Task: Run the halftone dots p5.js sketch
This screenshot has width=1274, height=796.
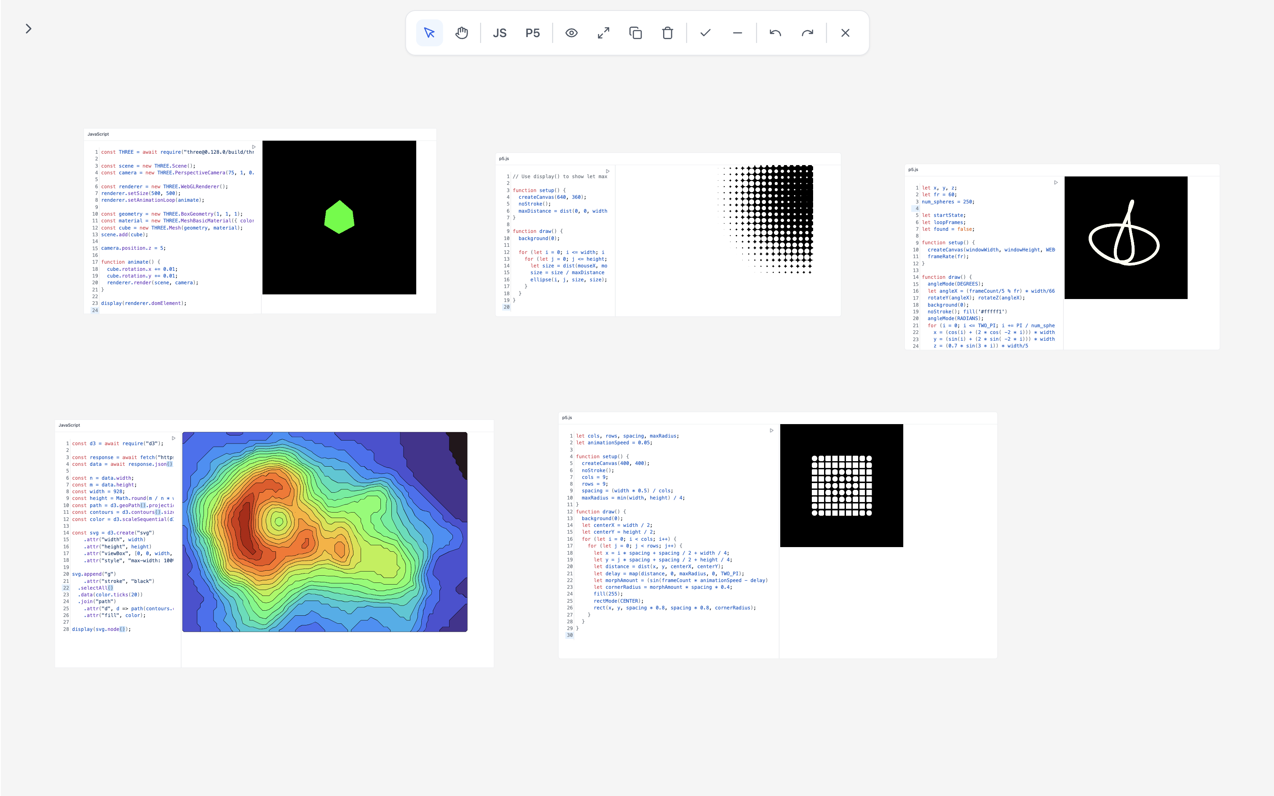Action: (x=608, y=171)
